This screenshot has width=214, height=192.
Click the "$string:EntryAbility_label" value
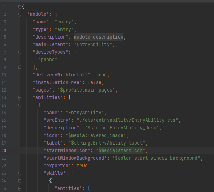(x=107, y=143)
